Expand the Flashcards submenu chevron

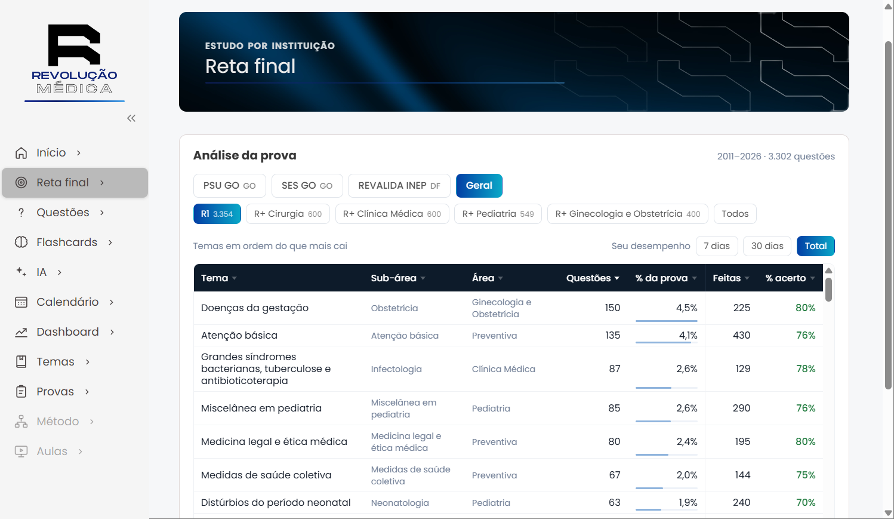110,242
